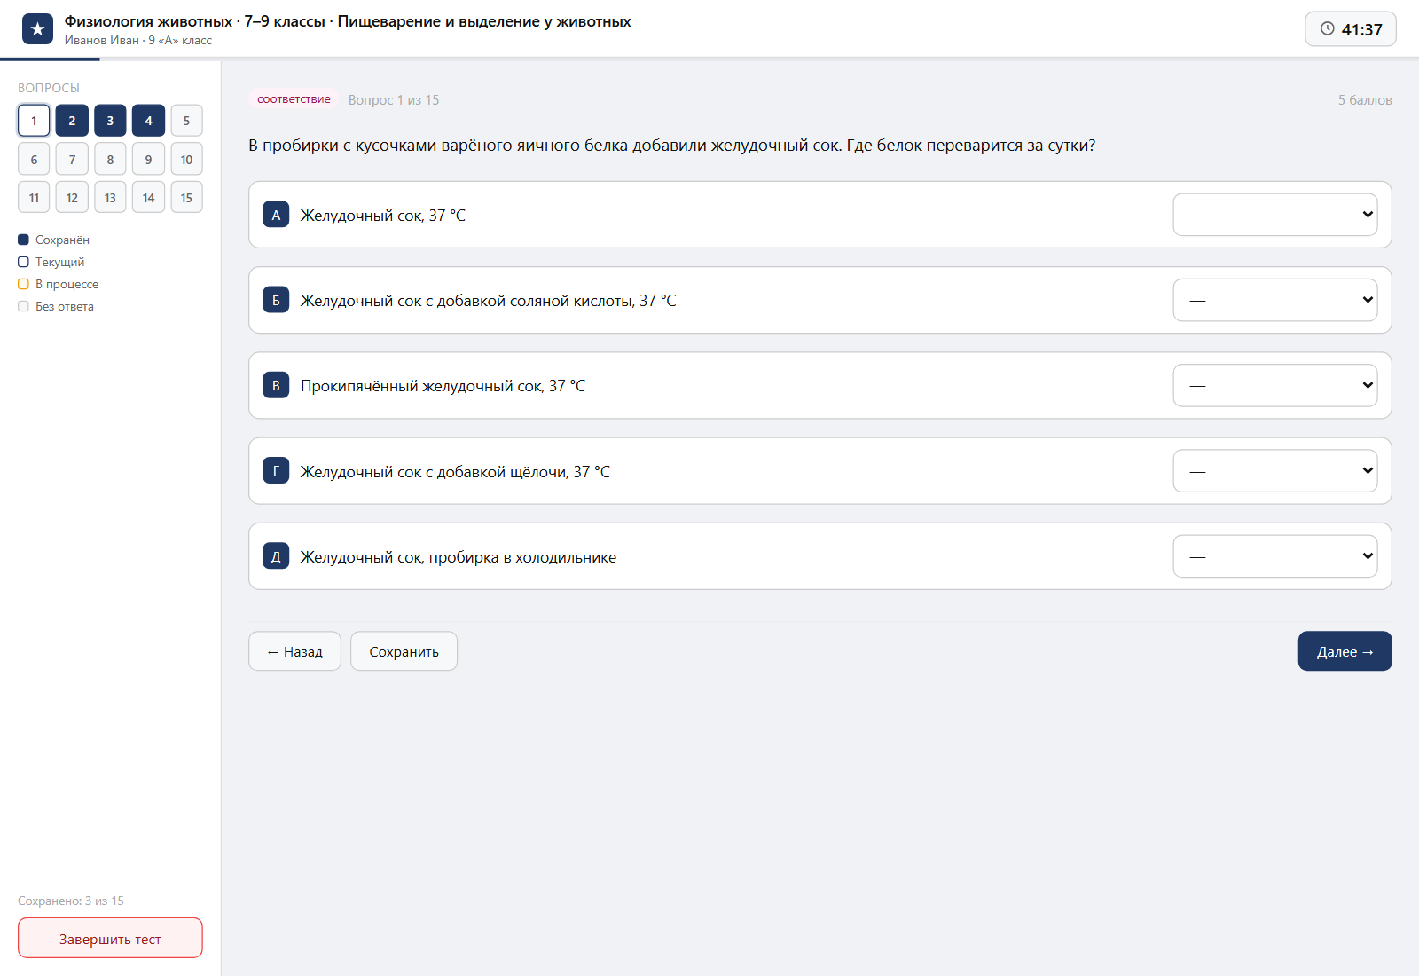The image size is (1419, 976).
Task: Click the letter Г badge icon
Action: [x=276, y=471]
